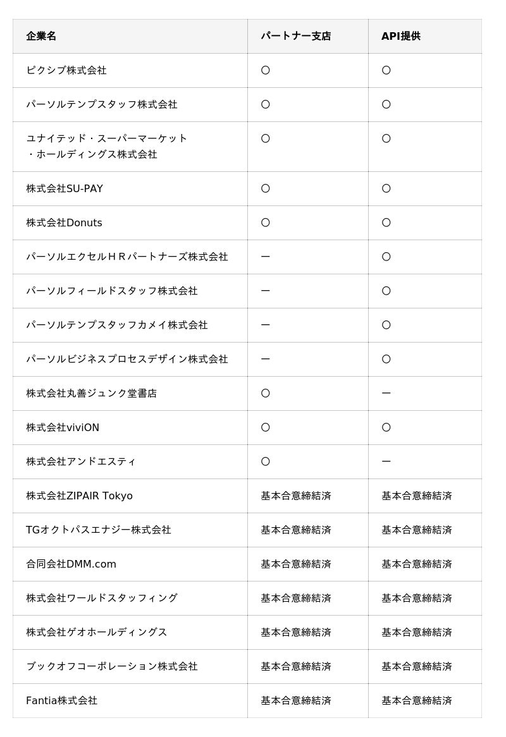Click 基本合意締結済 in 合同会社DMM.com's API提供 column

coord(416,564)
